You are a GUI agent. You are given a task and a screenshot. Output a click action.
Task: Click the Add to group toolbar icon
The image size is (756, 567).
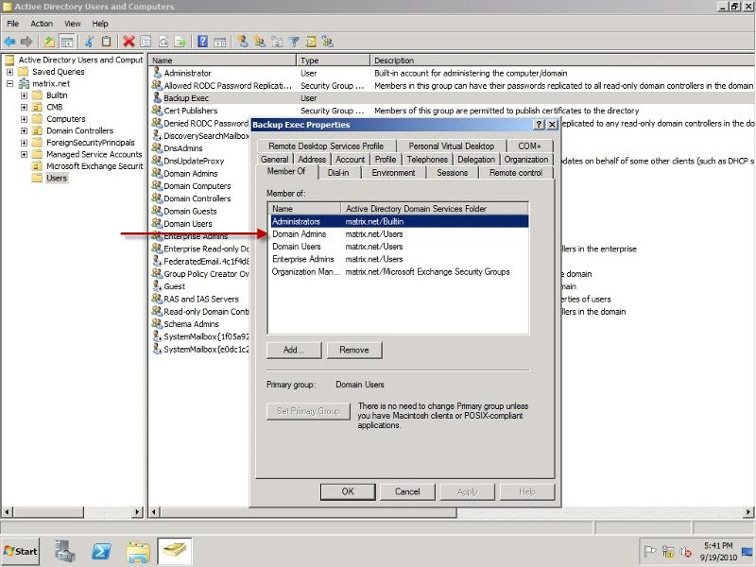click(x=328, y=42)
